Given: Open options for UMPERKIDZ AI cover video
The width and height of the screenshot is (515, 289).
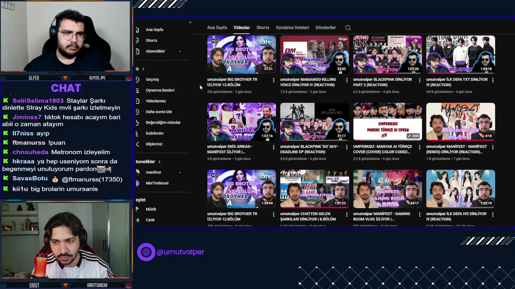Looking at the screenshot, I should pyautogui.click(x=420, y=147).
